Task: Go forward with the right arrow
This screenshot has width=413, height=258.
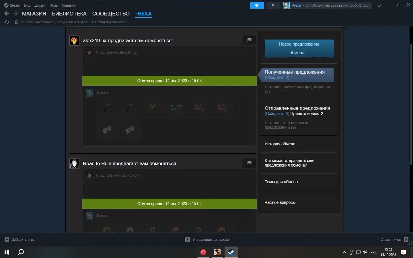Action: (16, 13)
